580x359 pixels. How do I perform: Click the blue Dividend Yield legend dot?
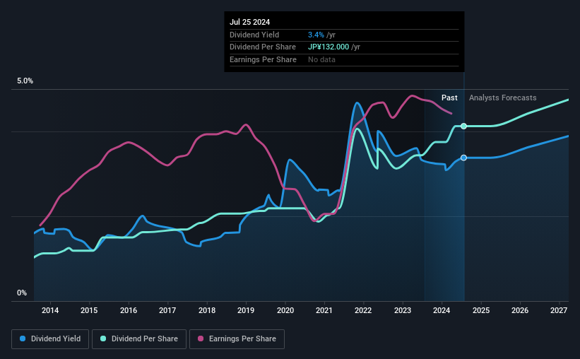point(23,339)
